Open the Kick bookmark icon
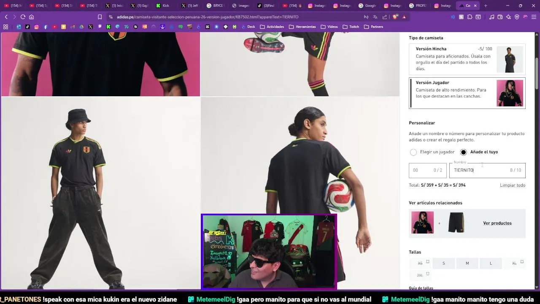 tap(109, 27)
